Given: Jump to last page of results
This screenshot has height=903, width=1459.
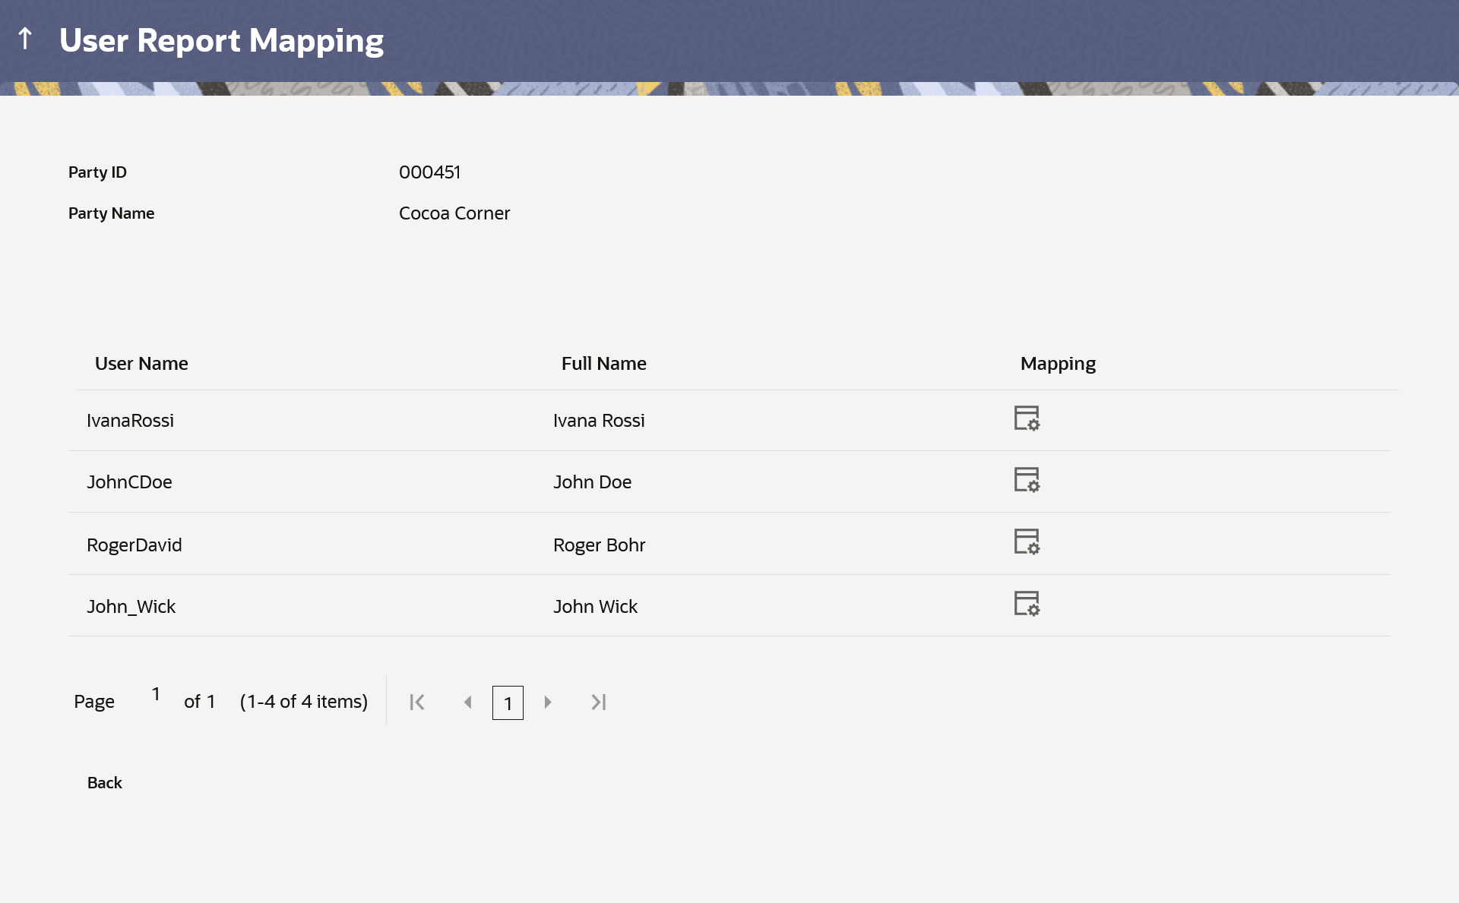Looking at the screenshot, I should (599, 703).
